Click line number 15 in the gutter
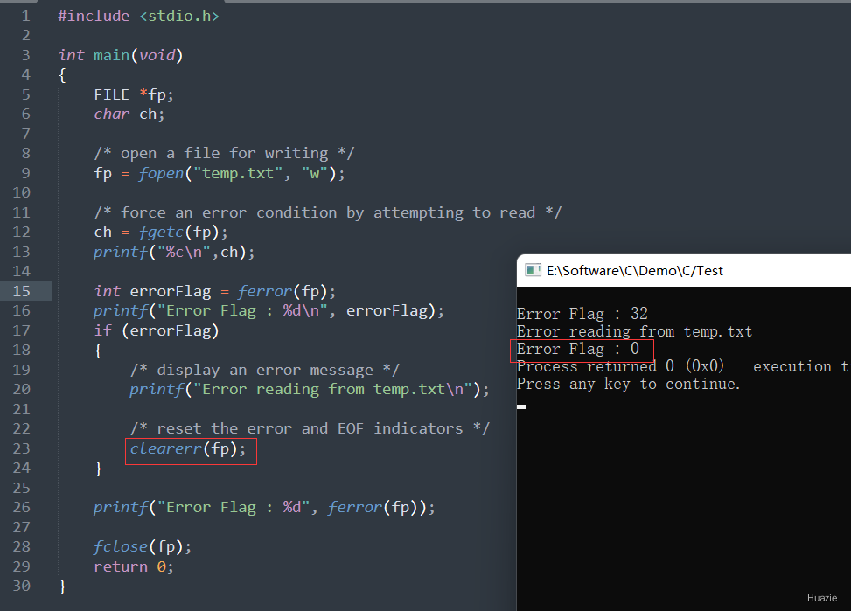This screenshot has height=611, width=851. 21,291
